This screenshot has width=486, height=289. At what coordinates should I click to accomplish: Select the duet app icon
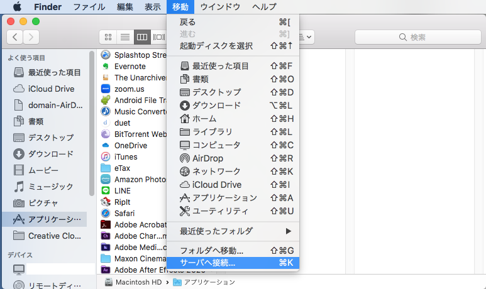(106, 123)
